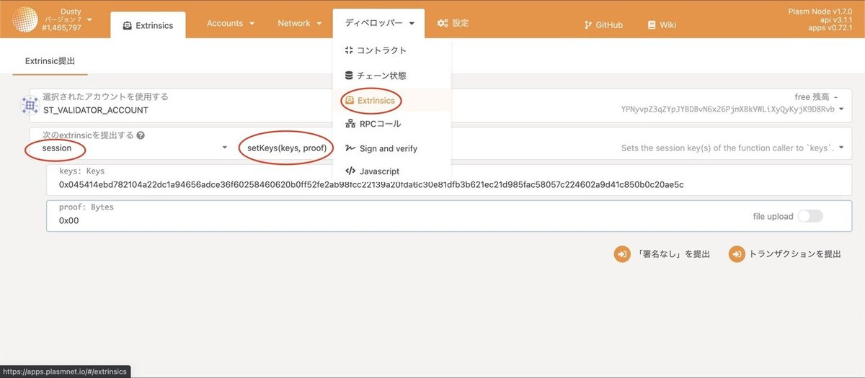Click the sign-in icon on トランザクションを提出
865x378 pixels.
[737, 254]
